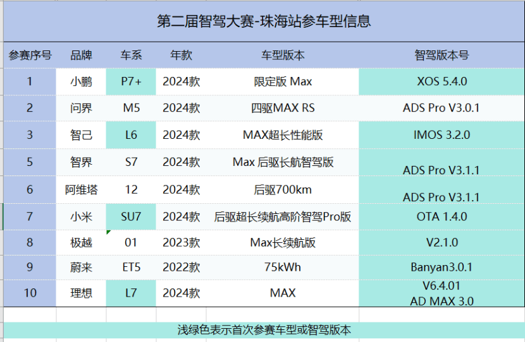
Task: Select the 极越 brand cell
Action: click(x=81, y=243)
